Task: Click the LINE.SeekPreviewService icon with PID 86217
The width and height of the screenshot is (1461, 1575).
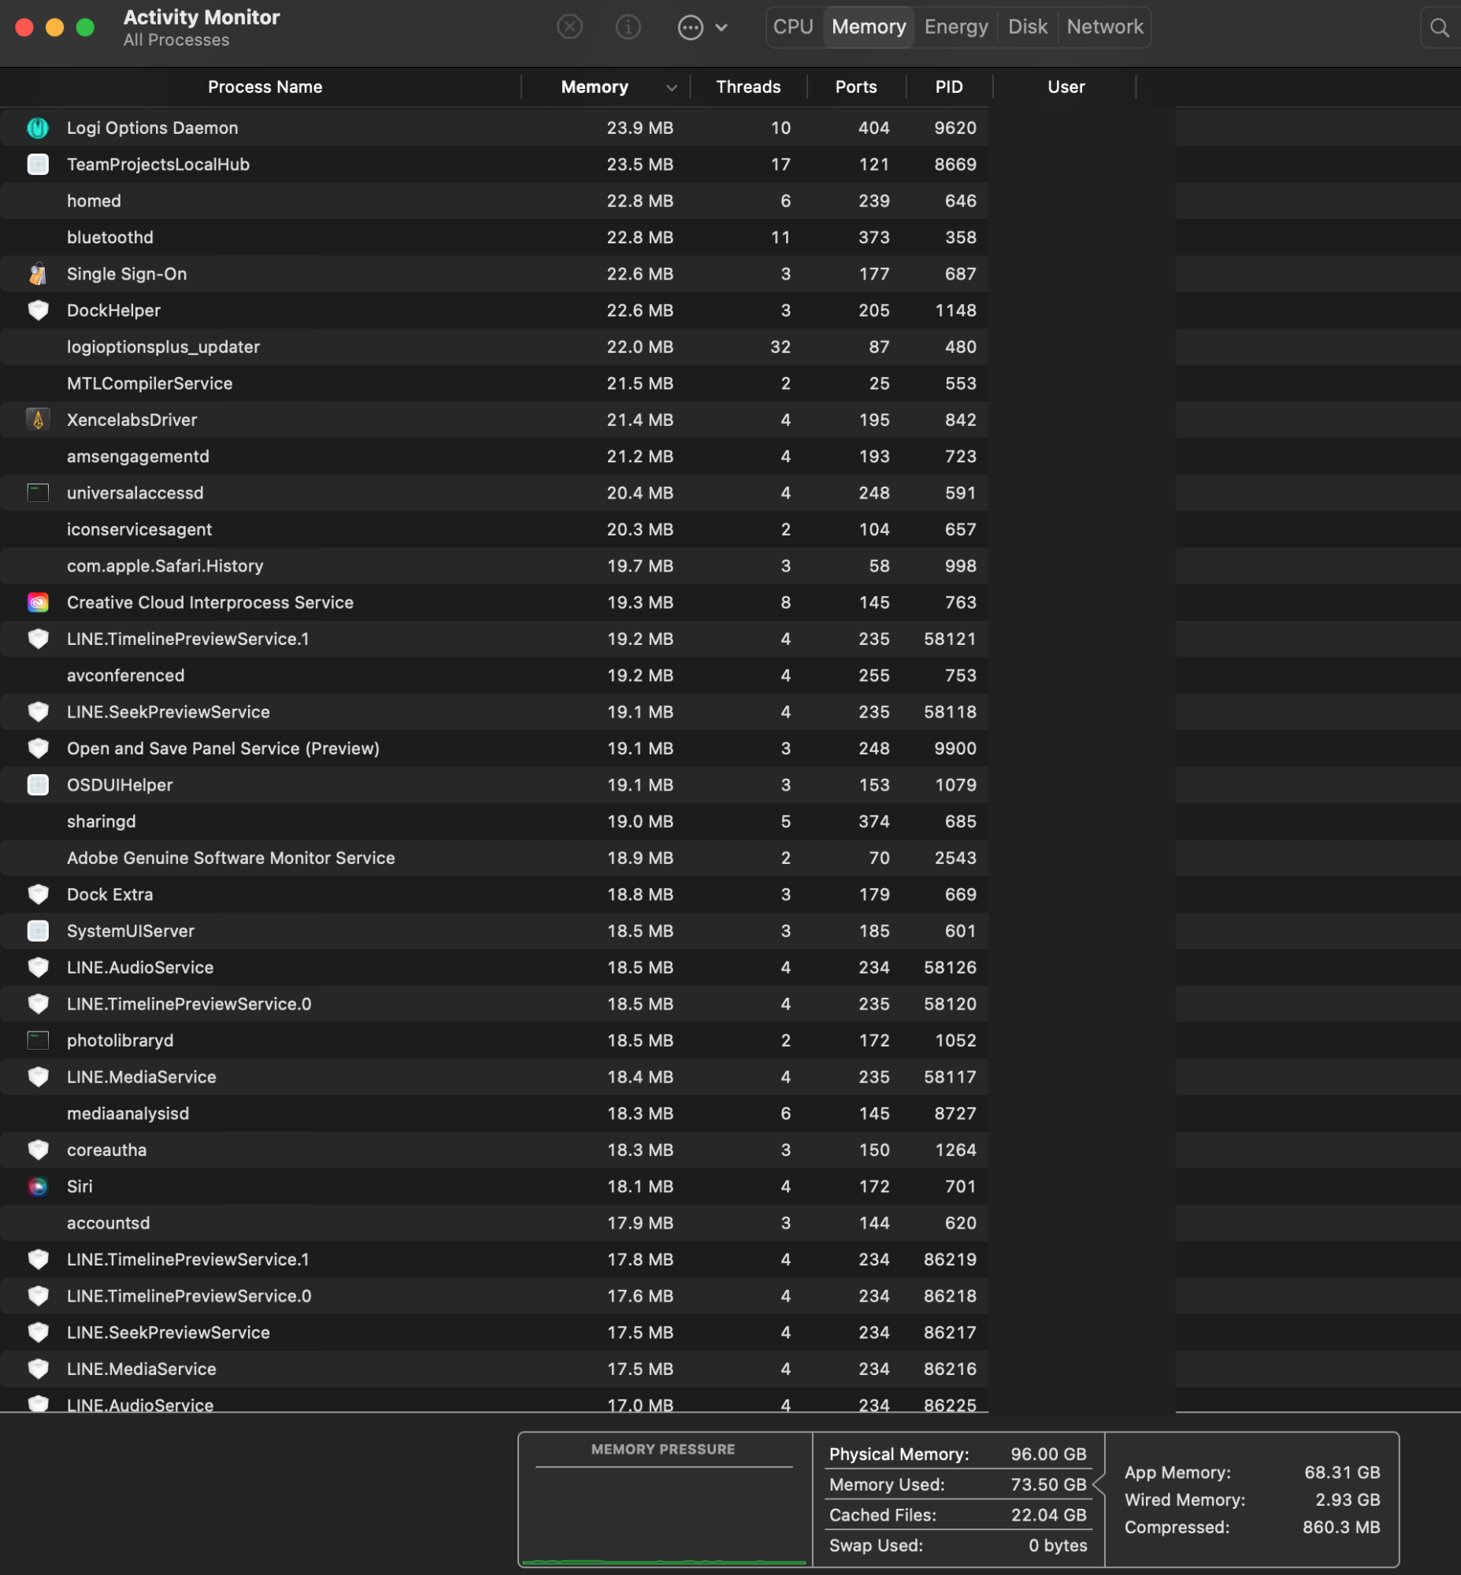Action: point(38,1332)
